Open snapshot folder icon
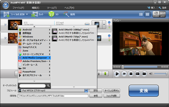The width and height of the screenshot is (169, 107). coord(144,74)
